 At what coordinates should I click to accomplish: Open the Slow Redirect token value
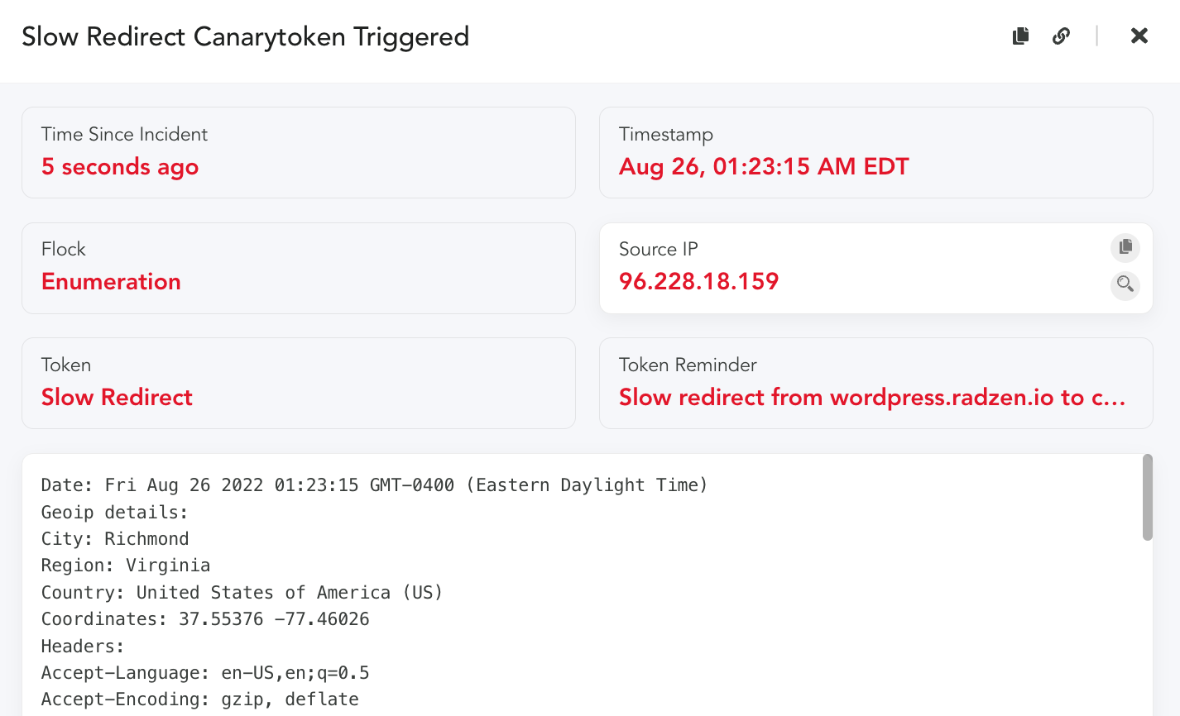click(117, 398)
